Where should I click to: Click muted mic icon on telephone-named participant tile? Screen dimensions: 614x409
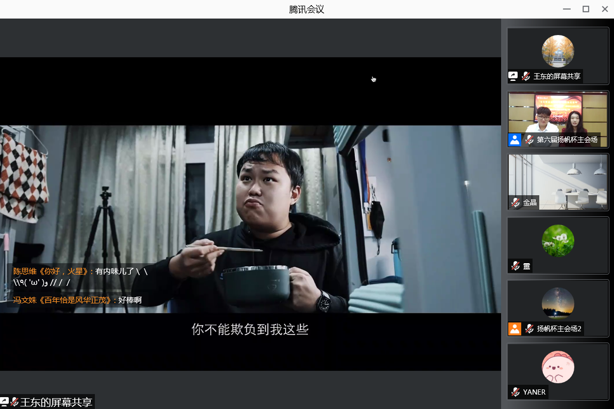[x=516, y=266]
